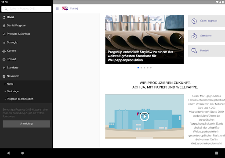225x158 pixels.
Task: Open the Backstage submenu entry
Action: click(x=26, y=91)
